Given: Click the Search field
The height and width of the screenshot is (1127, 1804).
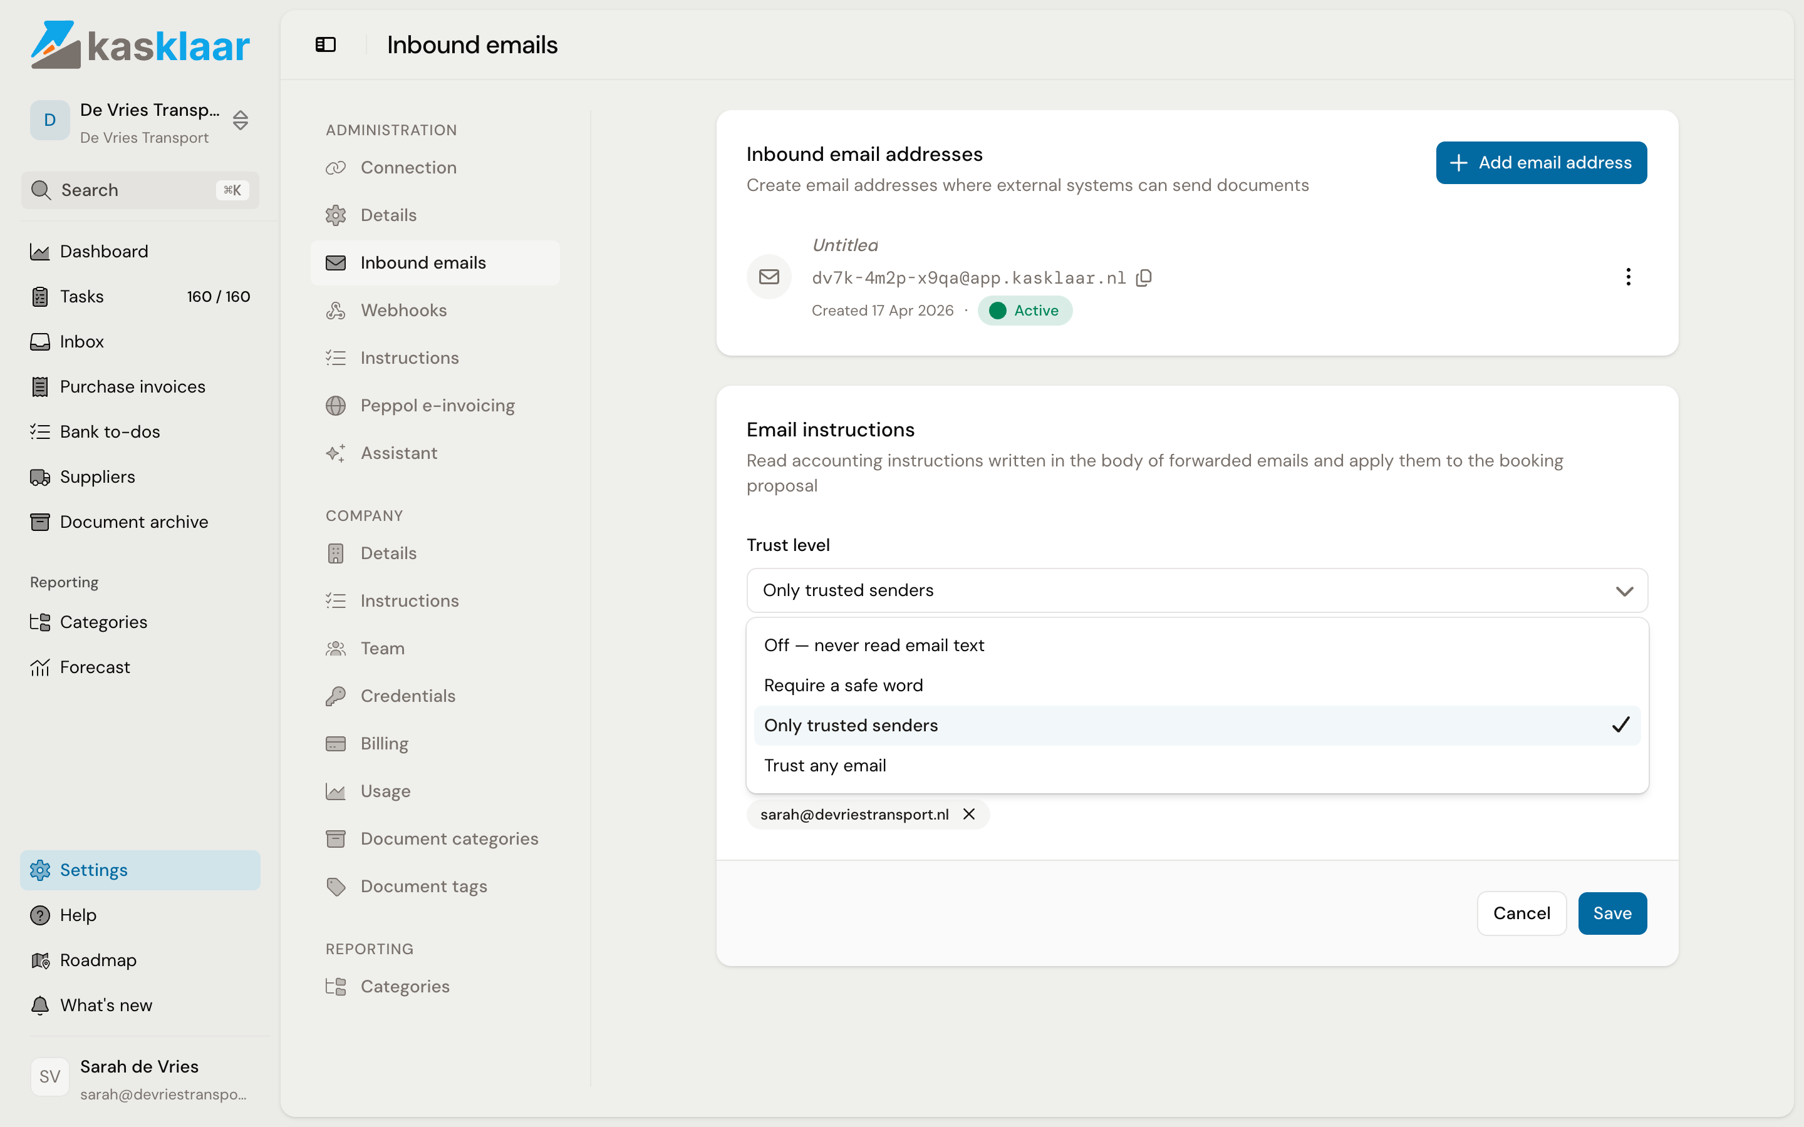Looking at the screenshot, I should [x=140, y=190].
